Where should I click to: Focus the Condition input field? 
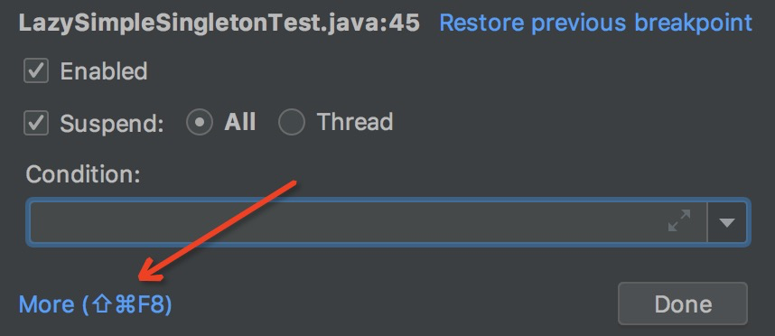point(368,222)
